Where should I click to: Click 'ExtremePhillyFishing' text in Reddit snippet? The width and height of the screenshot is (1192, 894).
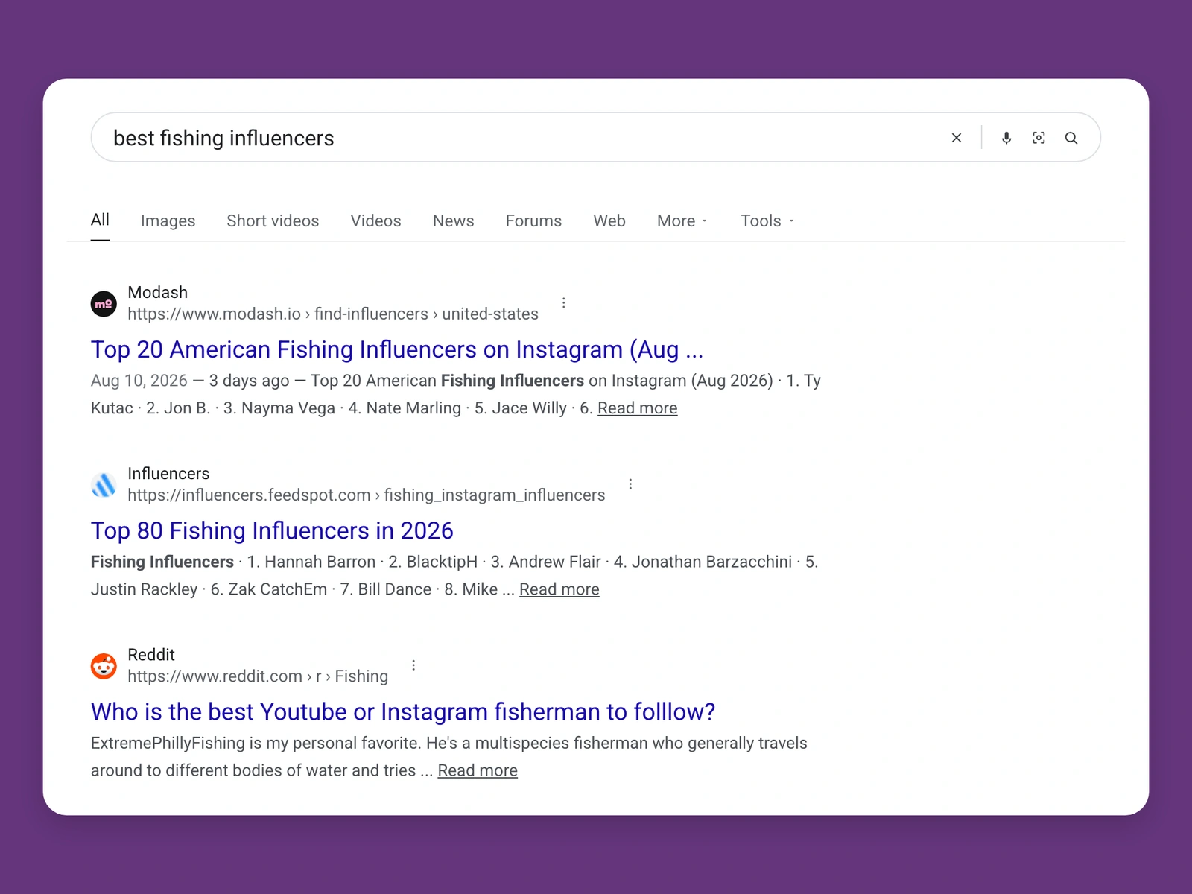tap(168, 743)
